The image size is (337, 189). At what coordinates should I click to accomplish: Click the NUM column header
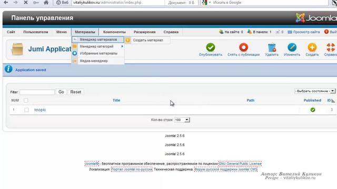click(15, 100)
